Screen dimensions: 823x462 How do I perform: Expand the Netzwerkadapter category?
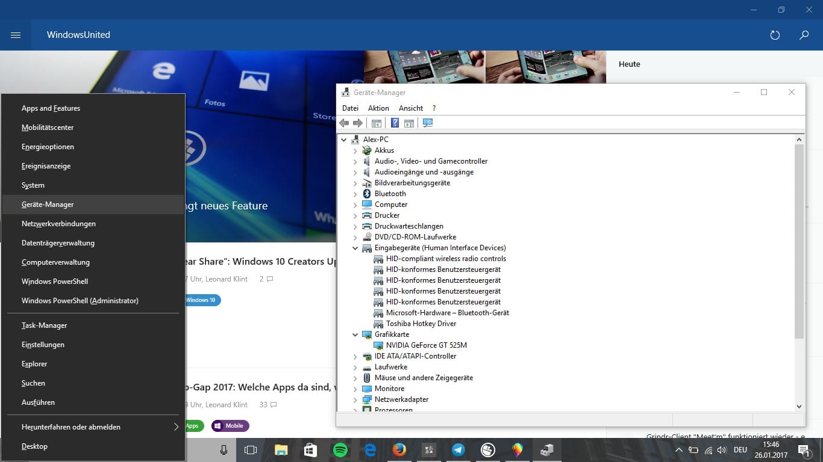pos(355,399)
